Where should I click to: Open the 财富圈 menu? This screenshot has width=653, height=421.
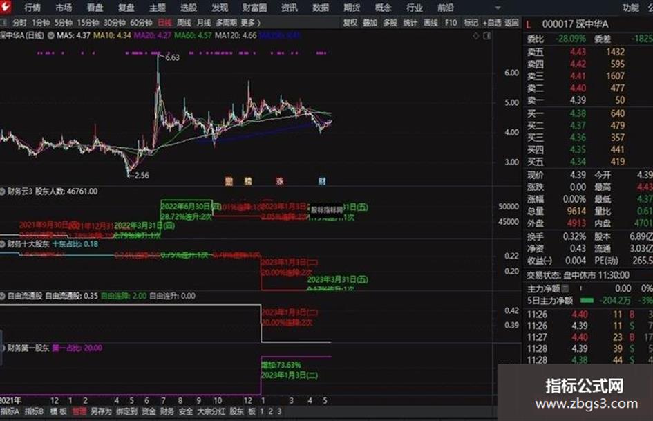coord(254,8)
